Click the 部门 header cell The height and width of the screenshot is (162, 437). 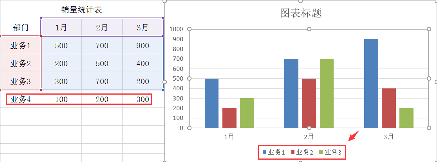tap(21, 28)
